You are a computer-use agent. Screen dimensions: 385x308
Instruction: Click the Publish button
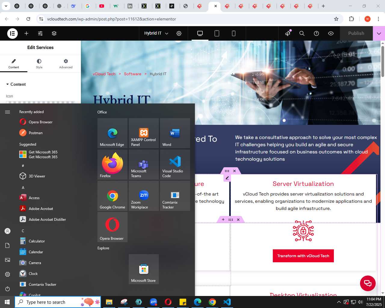356,33
